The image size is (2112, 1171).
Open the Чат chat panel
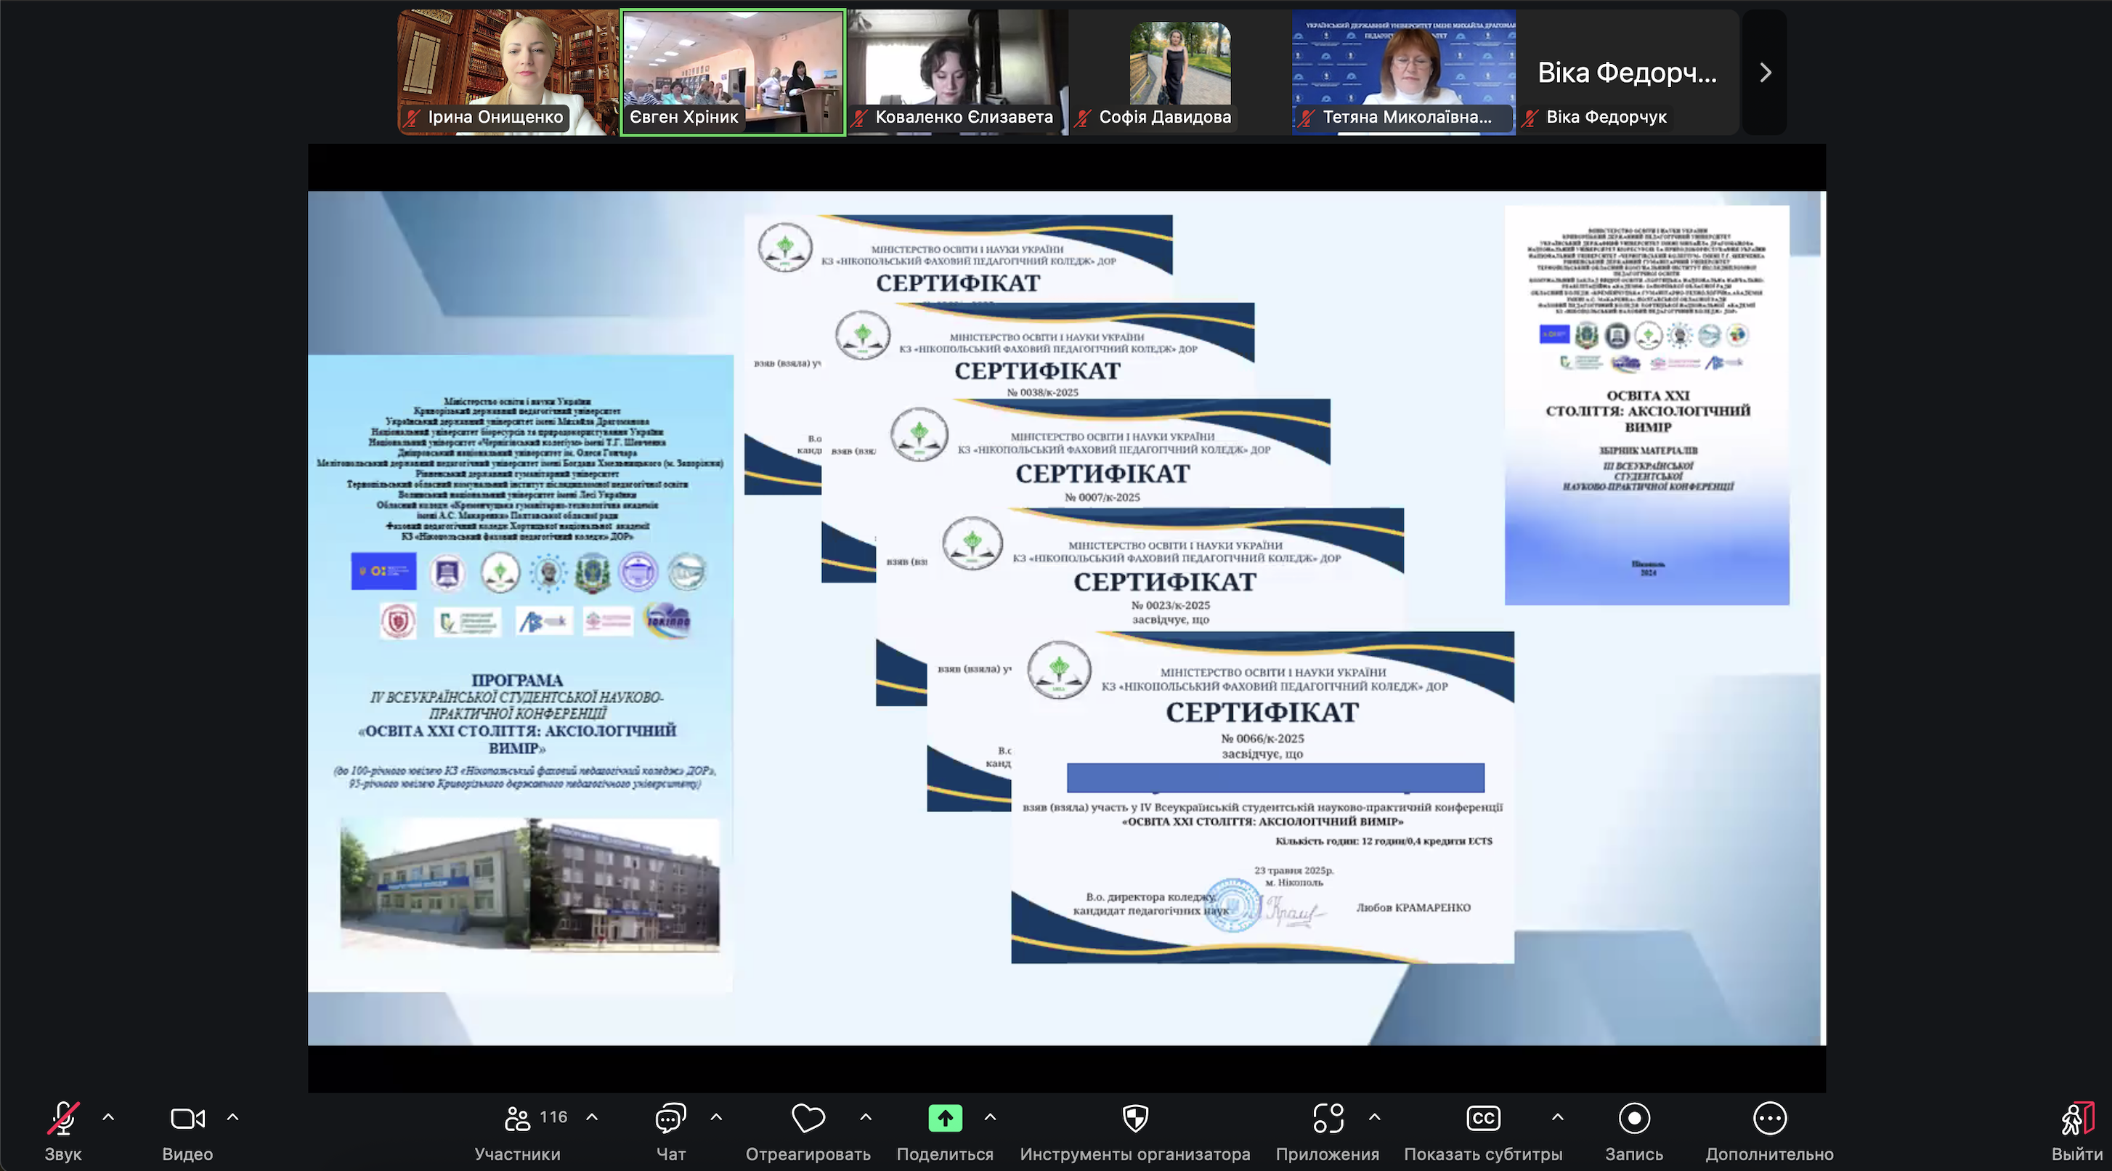pyautogui.click(x=670, y=1119)
